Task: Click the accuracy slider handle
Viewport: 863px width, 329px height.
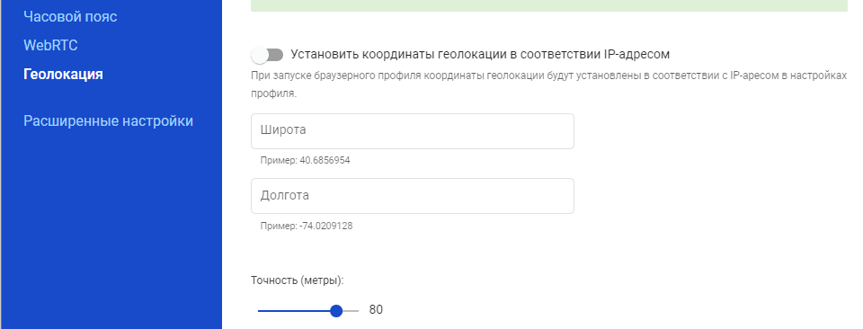Action: pos(336,311)
